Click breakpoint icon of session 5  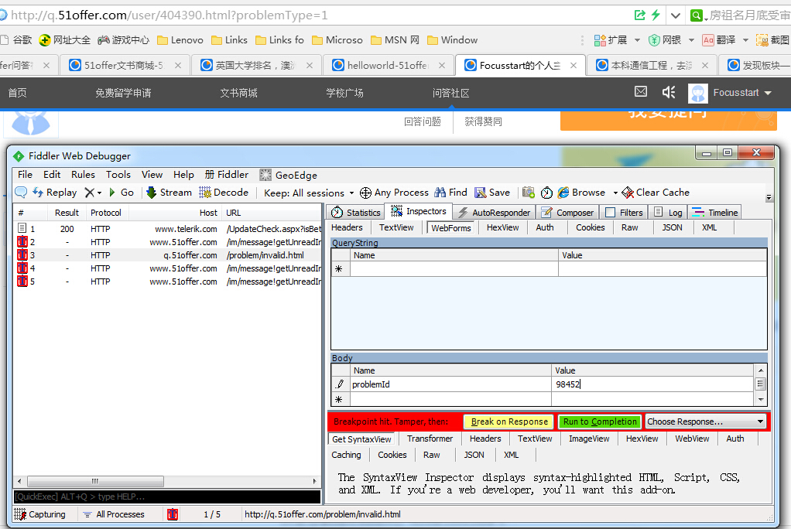tap(22, 282)
